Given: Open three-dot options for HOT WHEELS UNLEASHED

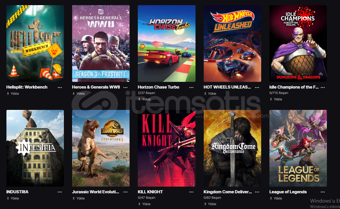Looking at the screenshot, I should click(257, 87).
